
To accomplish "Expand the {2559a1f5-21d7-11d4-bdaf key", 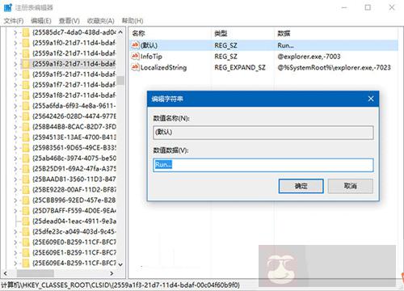I will pos(15,74).
